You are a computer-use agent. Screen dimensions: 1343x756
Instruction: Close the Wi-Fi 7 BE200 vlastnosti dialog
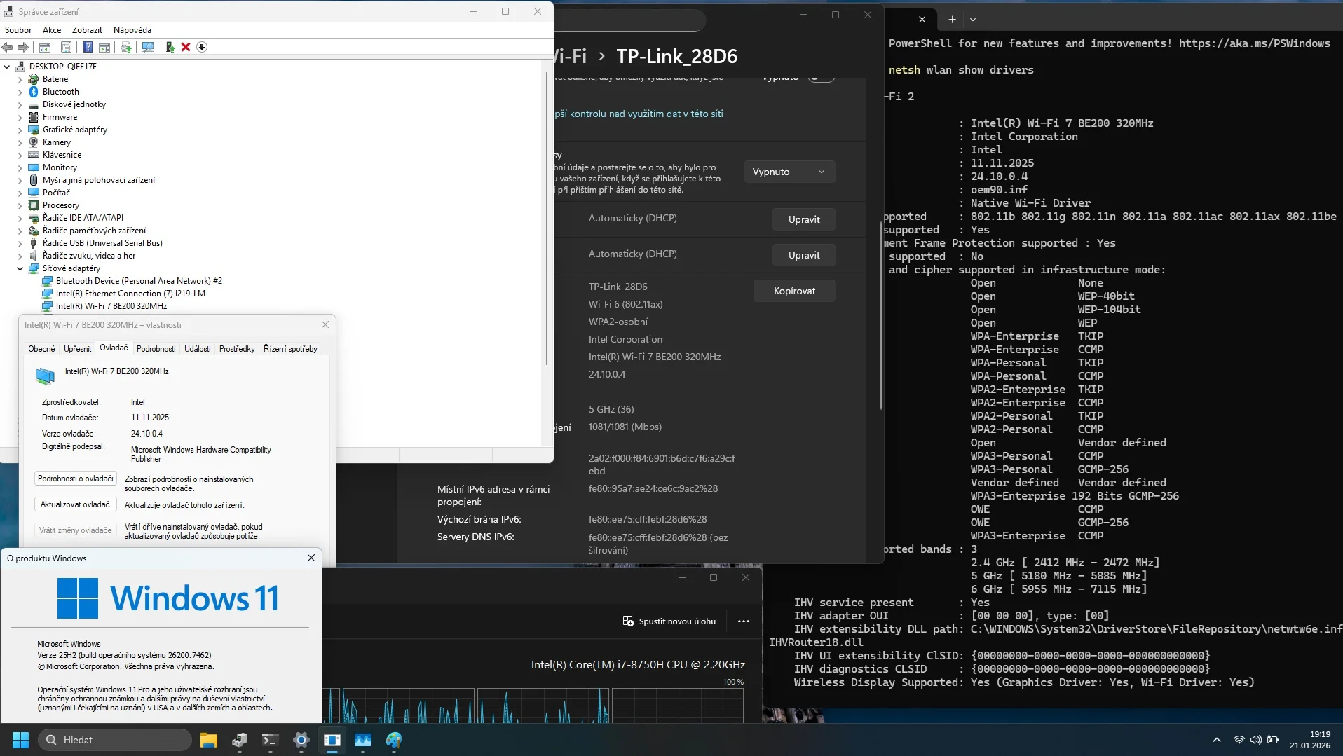[325, 324]
